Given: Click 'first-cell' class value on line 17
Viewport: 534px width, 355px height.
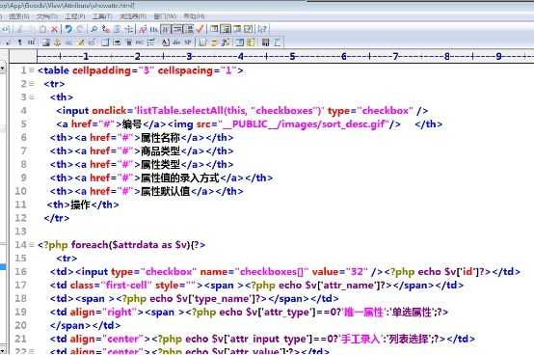Looking at the screenshot, I should [x=126, y=286].
